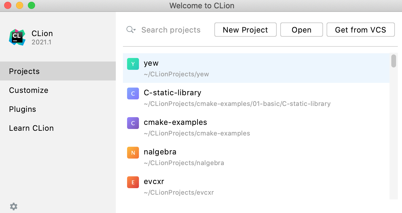Click the nalgebra orange project icon
402x213 pixels.
point(133,153)
